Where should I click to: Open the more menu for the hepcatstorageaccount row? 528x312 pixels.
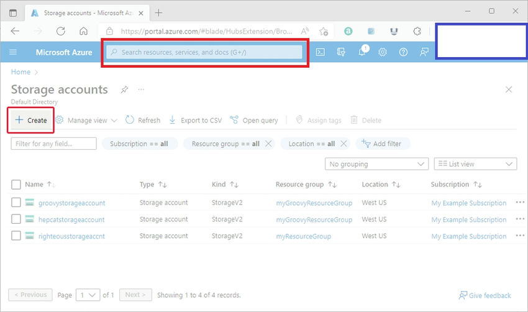pos(520,219)
